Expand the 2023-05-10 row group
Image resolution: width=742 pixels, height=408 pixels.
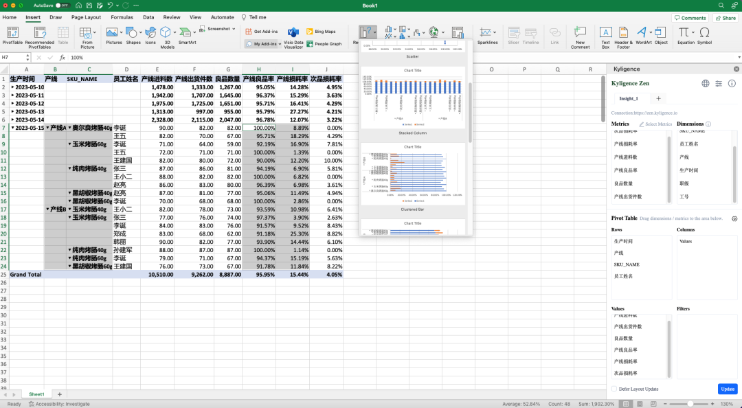point(13,87)
